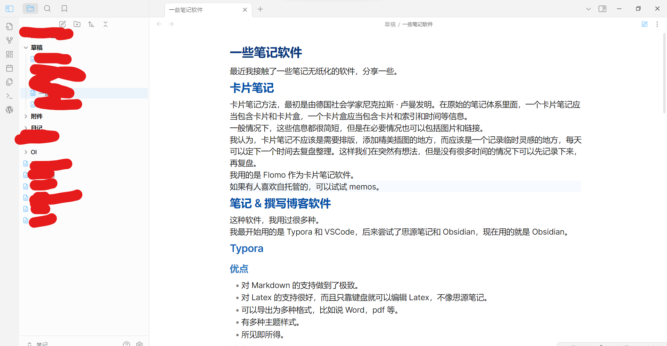Open the WordPress plugin icon
667x346 pixels.
[9, 110]
